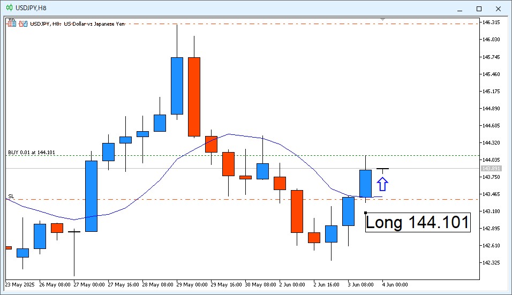The height and width of the screenshot is (295, 512).
Task: Click time scale label '27 May 00:00'
Action: click(89, 284)
